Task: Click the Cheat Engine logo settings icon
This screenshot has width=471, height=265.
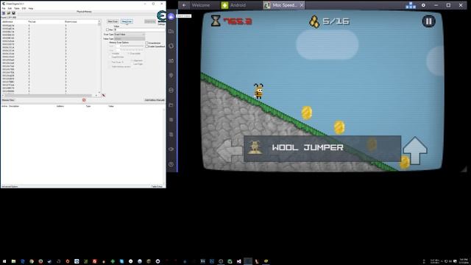Action: pyautogui.click(x=161, y=16)
